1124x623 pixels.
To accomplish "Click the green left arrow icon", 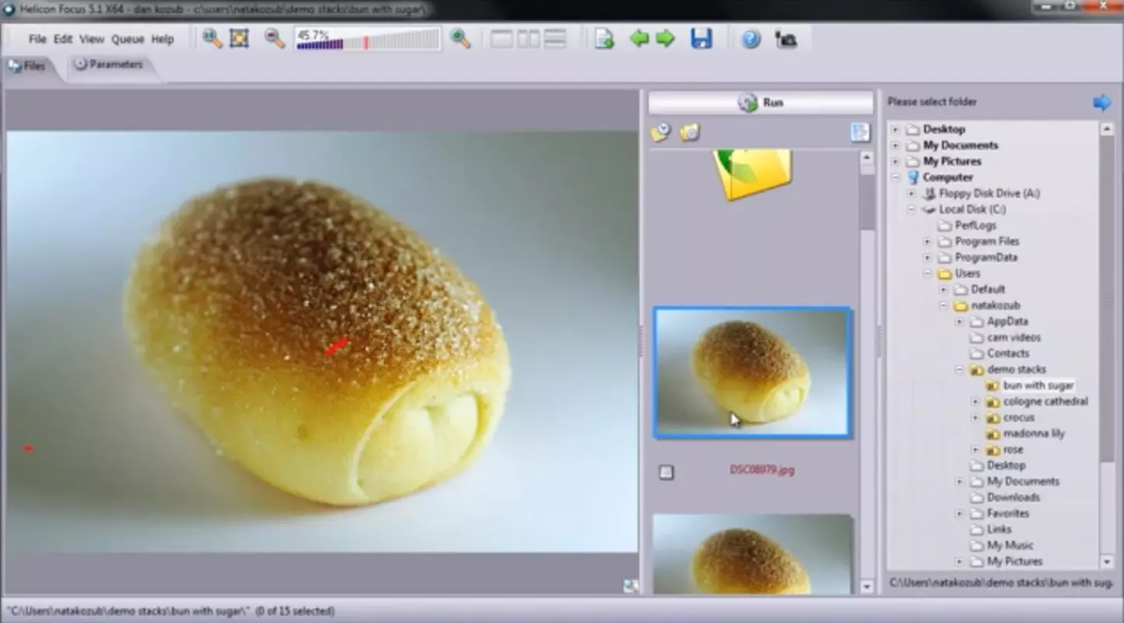I will [640, 38].
